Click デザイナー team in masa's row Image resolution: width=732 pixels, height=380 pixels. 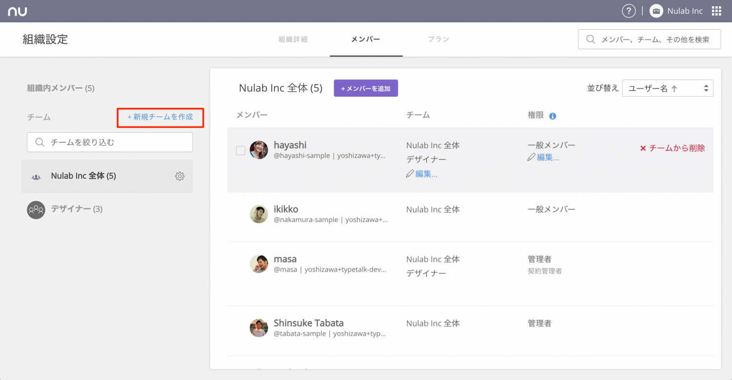coord(426,273)
